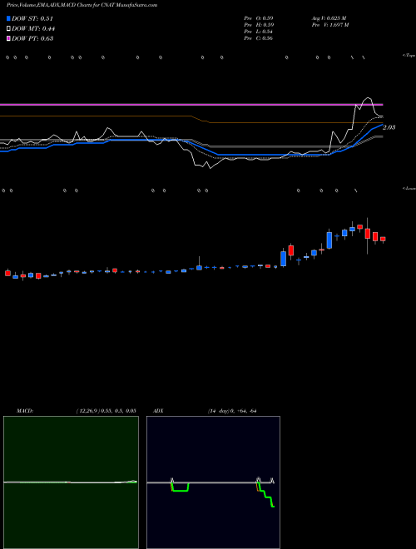Click the chart title mentioning CNAT MunafaSutra.com
This screenshot has height=549, width=416.
click(82, 5)
